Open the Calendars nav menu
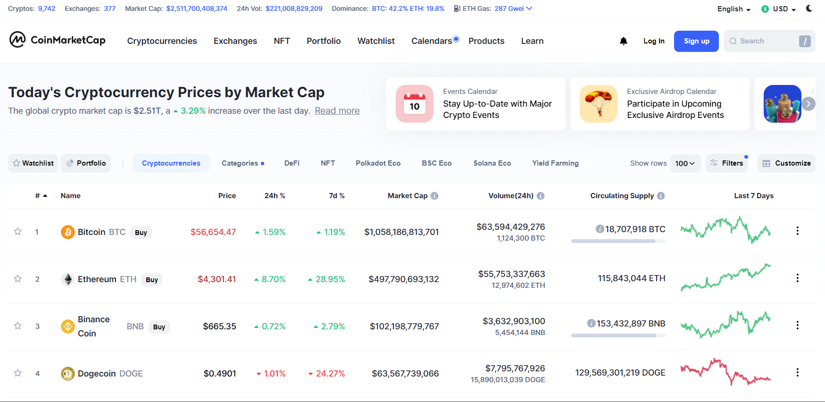Viewport: 825px width, 402px height. coord(432,41)
